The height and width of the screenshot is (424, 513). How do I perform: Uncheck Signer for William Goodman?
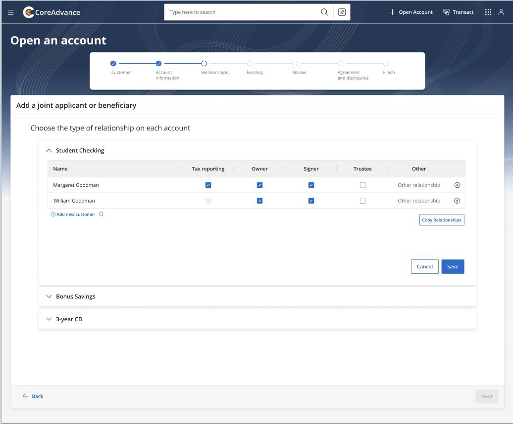311,201
